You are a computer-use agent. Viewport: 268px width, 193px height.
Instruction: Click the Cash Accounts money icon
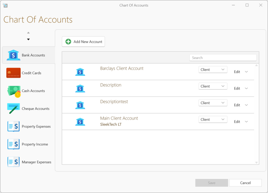coord(14,91)
